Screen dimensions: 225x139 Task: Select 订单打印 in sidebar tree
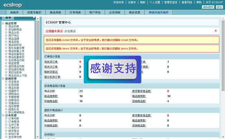point(13,128)
